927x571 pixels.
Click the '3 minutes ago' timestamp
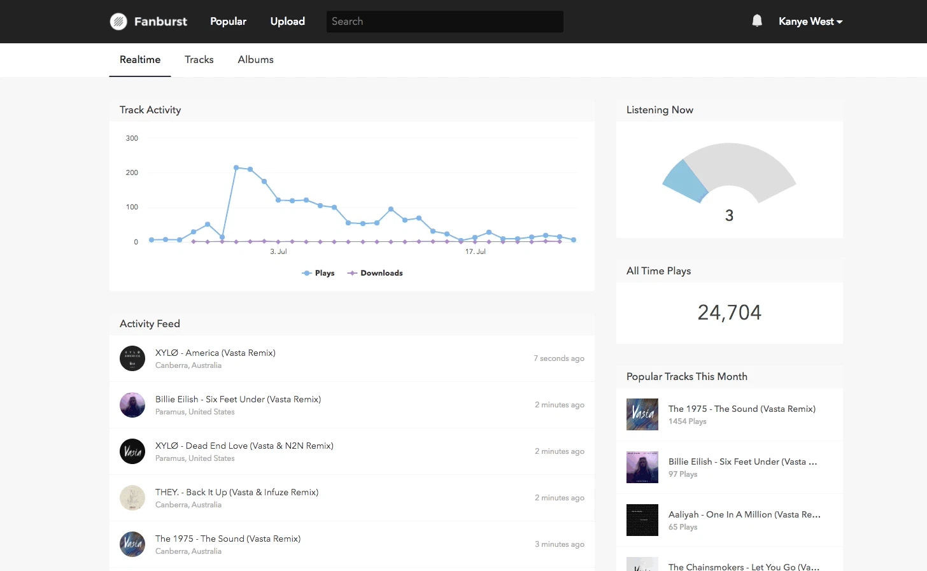point(560,544)
